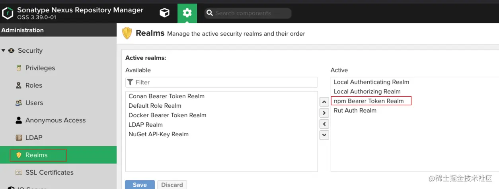This screenshot has height=189, width=499.
Task: Click the Users icon
Action: tap(19, 103)
